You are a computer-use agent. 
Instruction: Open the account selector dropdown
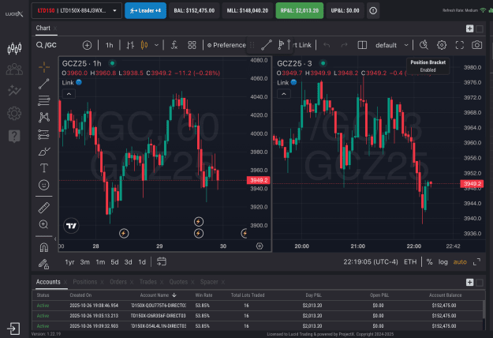(x=77, y=11)
